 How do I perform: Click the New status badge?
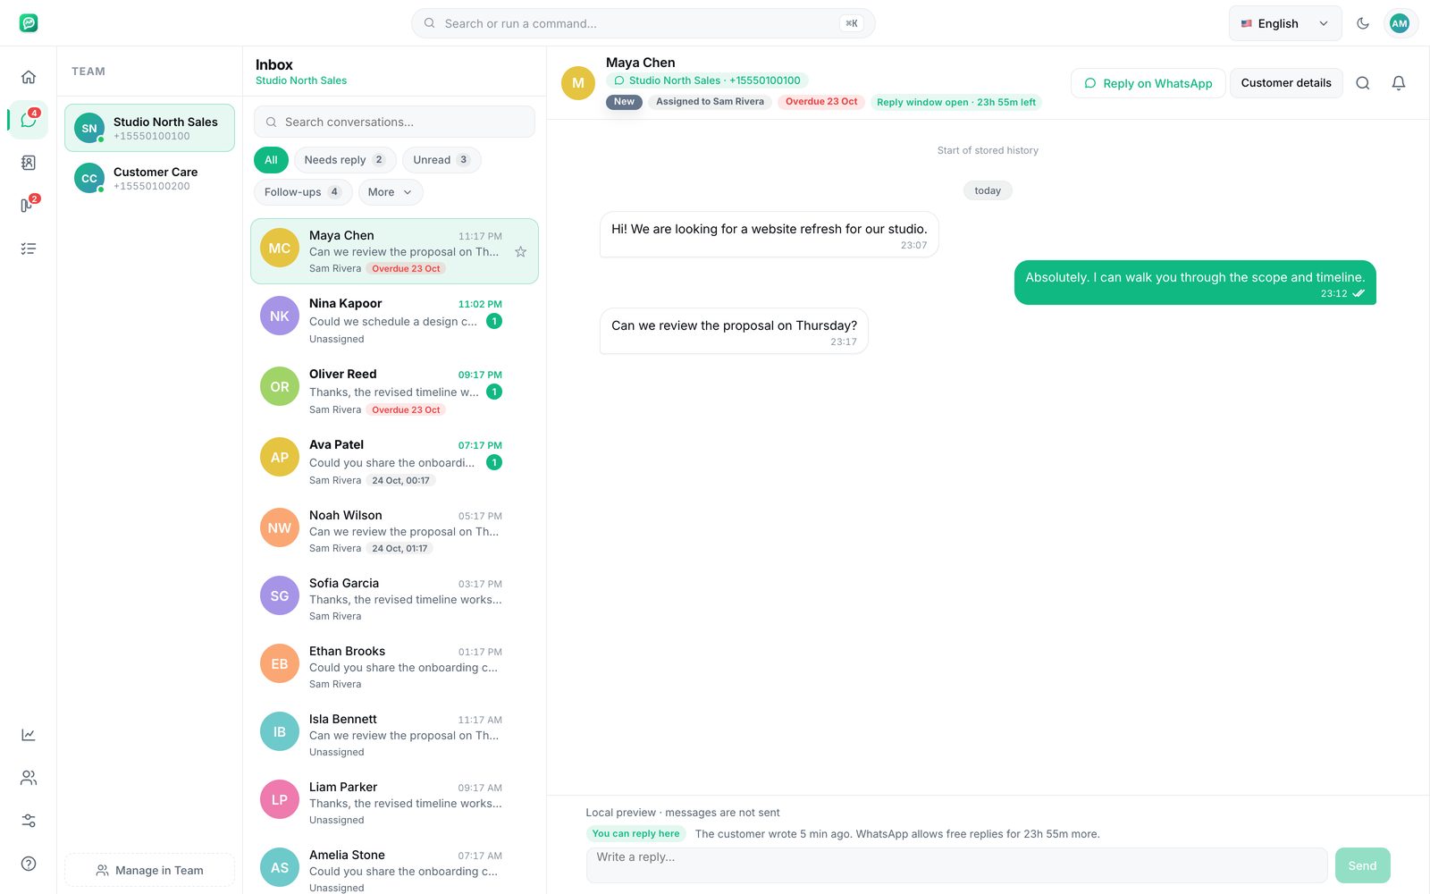pyautogui.click(x=624, y=102)
